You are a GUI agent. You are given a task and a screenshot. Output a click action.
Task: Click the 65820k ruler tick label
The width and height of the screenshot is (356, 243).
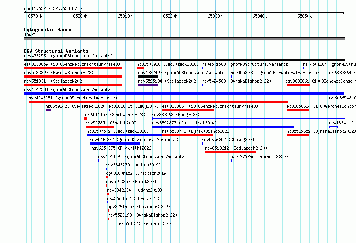coord(170,16)
